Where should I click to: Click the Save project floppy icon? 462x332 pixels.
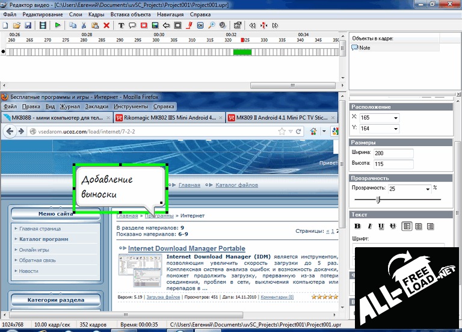click(x=28, y=25)
